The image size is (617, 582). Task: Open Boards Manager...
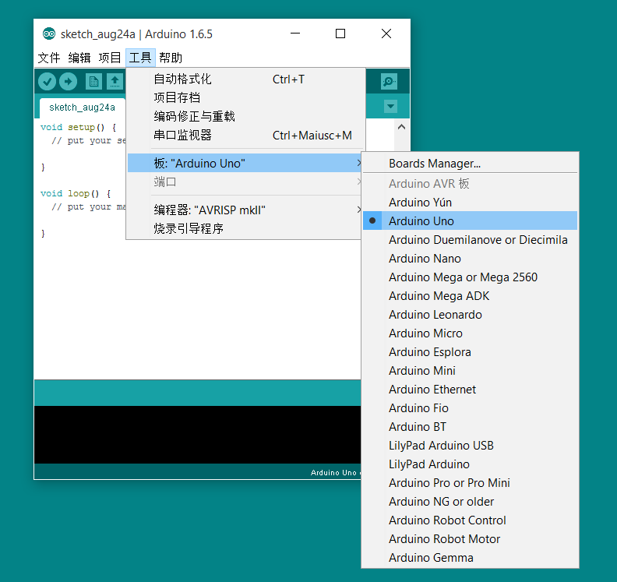coord(435,164)
